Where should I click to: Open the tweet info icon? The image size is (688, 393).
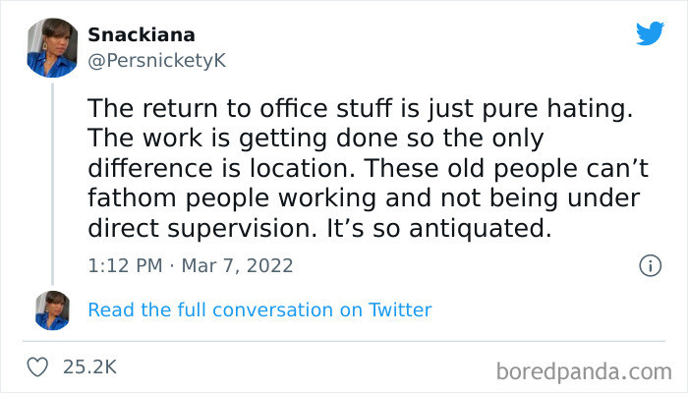pyautogui.click(x=649, y=265)
